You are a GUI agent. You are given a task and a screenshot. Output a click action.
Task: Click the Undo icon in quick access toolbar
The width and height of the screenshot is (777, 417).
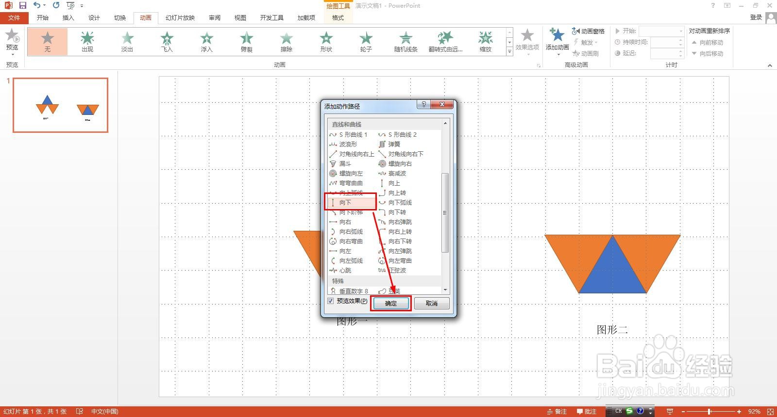point(37,5)
